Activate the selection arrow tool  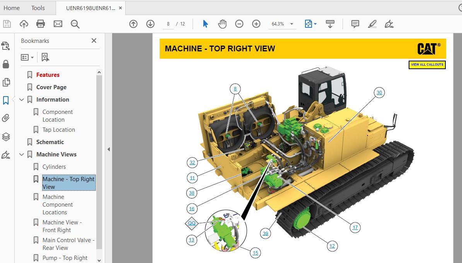click(205, 24)
